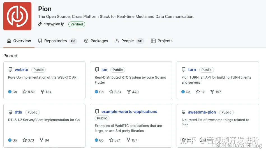Click 'Pion TURN, an API' description text

point(216,80)
